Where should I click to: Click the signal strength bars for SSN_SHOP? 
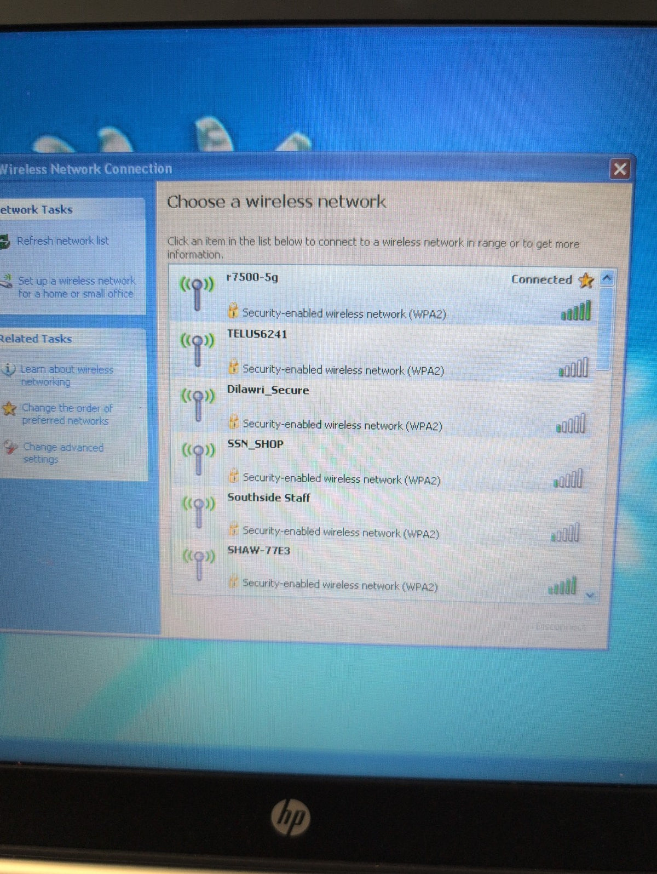[x=568, y=479]
